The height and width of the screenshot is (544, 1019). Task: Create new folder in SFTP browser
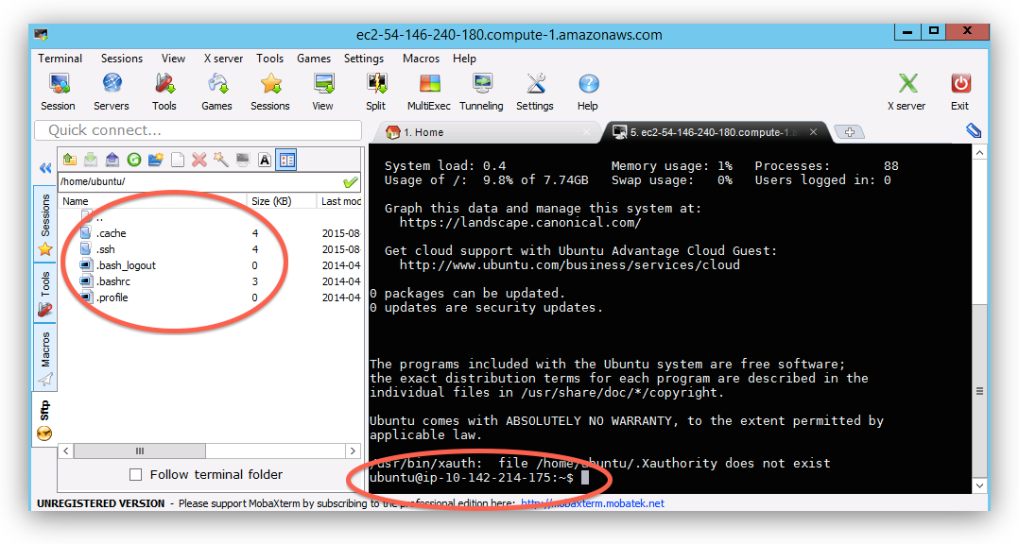[156, 160]
